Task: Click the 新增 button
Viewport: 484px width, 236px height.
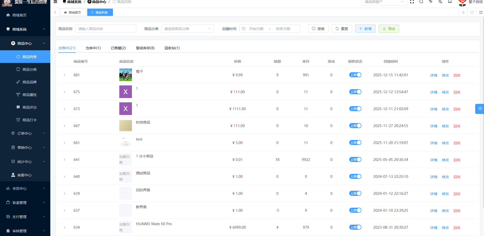Action: (365, 29)
